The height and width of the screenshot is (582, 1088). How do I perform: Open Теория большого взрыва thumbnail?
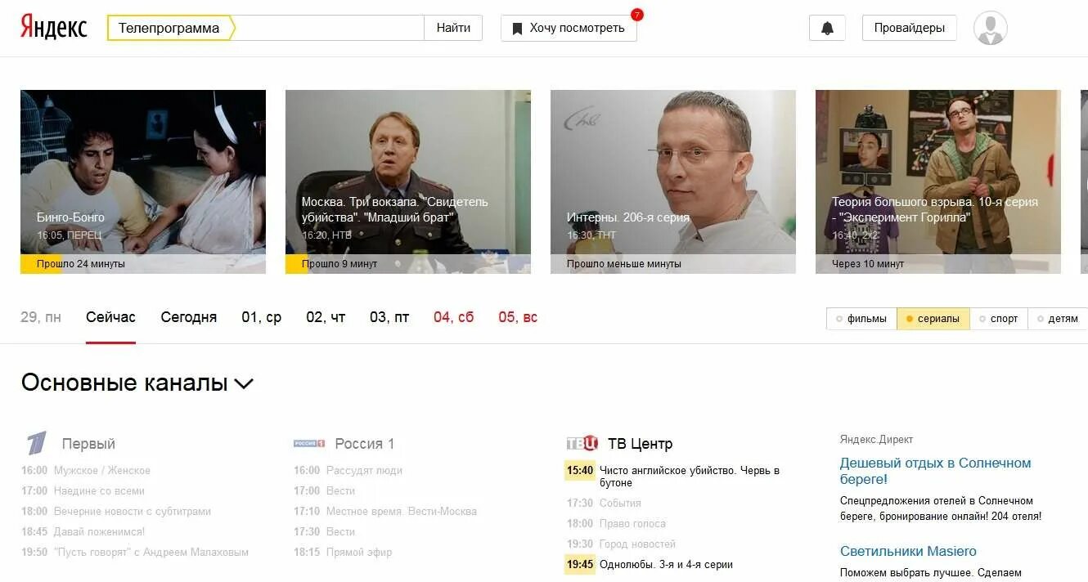(938, 181)
